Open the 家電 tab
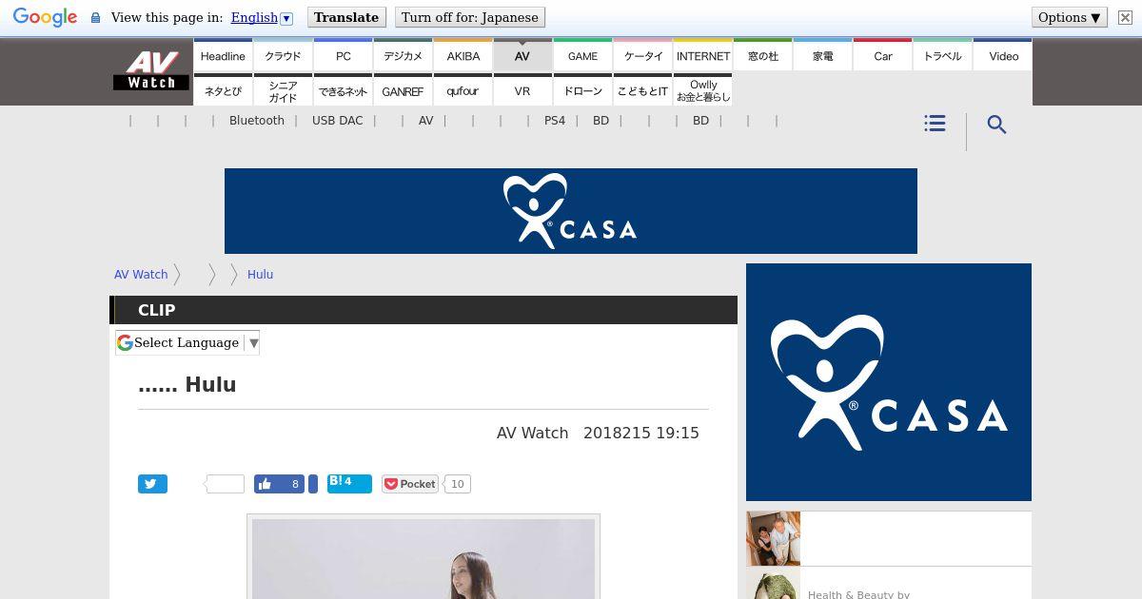1142x599 pixels. pyautogui.click(x=822, y=55)
